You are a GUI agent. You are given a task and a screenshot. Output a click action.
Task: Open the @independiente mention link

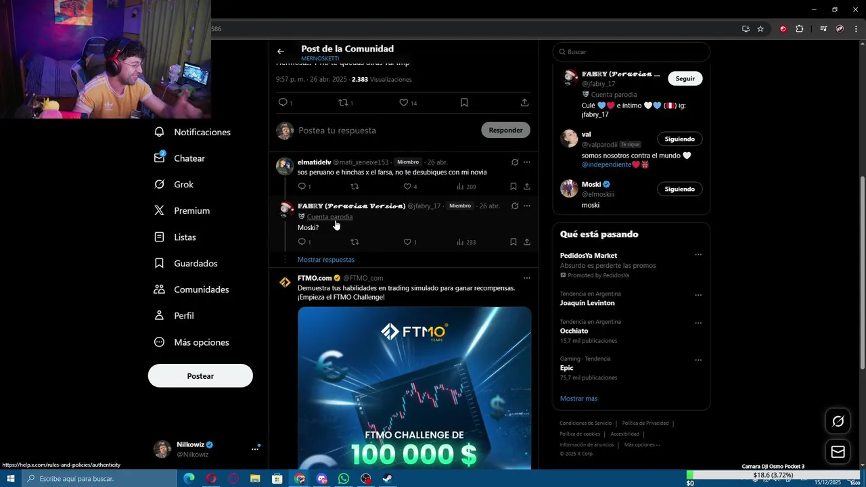tap(606, 164)
